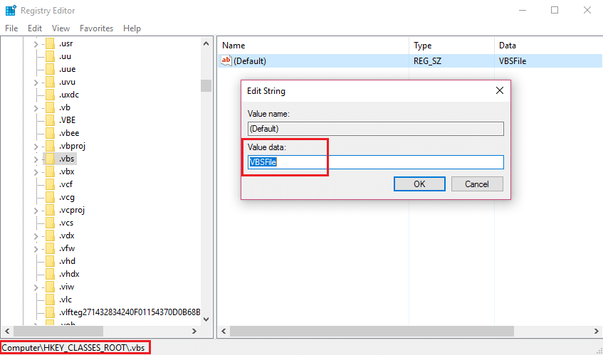Click the .uvu folder icon
Viewport: 603px width, 355px height.
coord(51,82)
